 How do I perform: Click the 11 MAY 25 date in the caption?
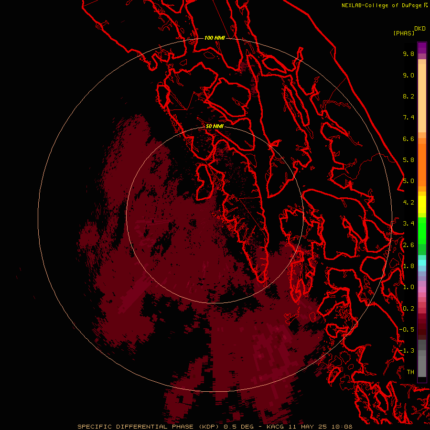point(309,427)
